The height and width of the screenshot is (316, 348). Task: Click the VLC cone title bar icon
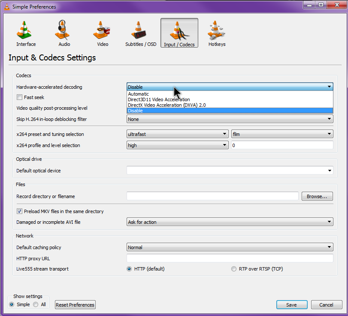click(x=7, y=7)
